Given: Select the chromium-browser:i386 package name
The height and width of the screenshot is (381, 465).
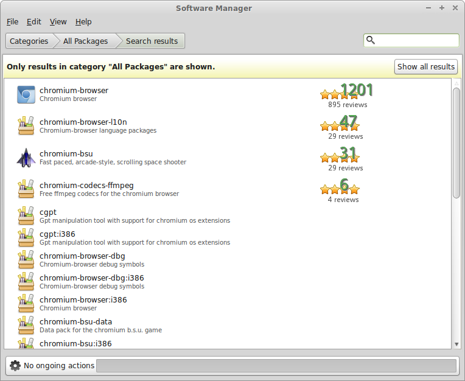Looking at the screenshot, I should click(83, 300).
